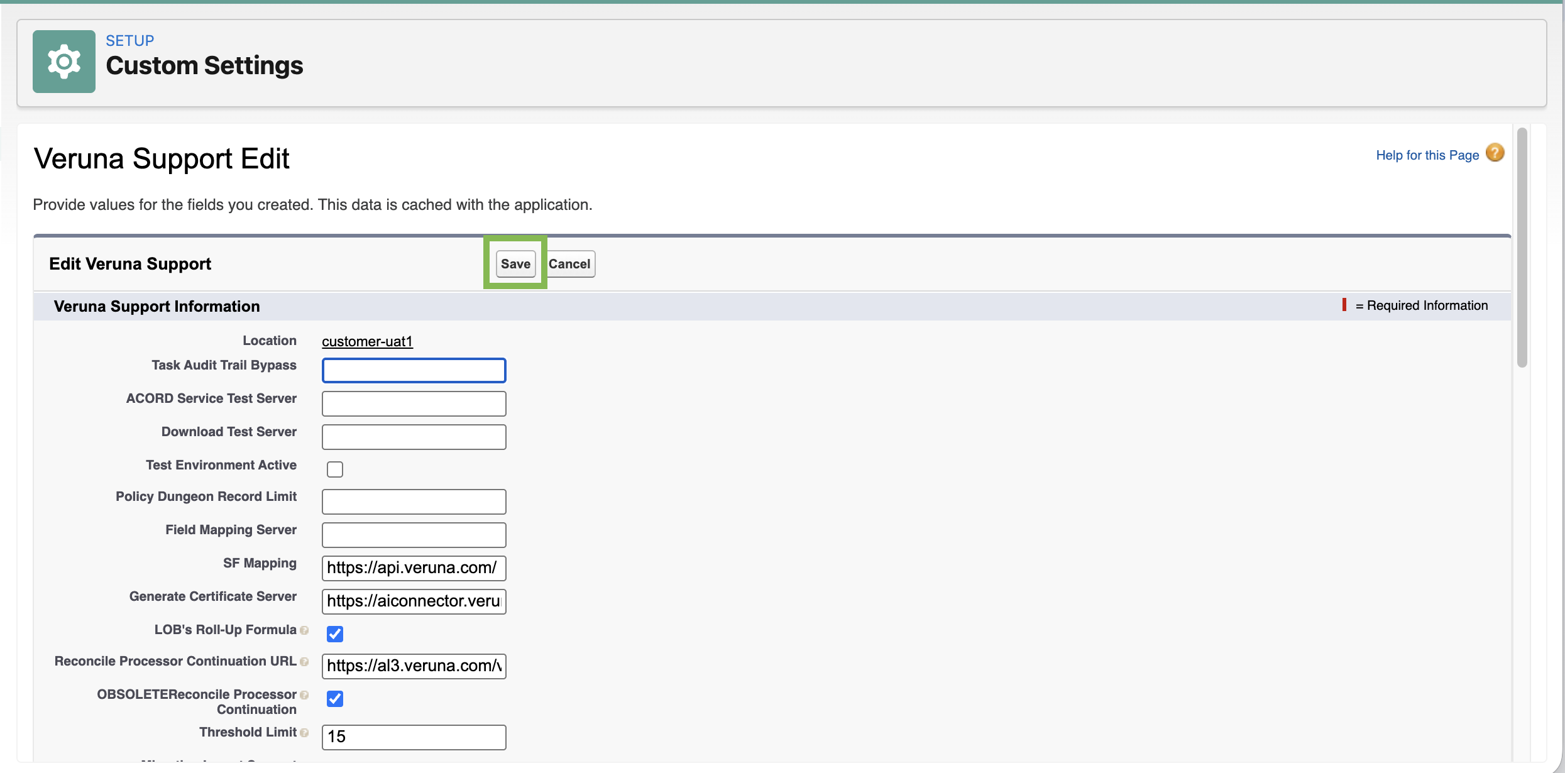Screen dimensions: 1565x773
Task: Click the Policy Dungeon Record Limit label
Action: (206, 496)
